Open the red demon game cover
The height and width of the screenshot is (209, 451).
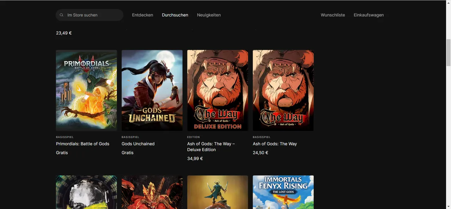pyautogui.click(x=152, y=192)
